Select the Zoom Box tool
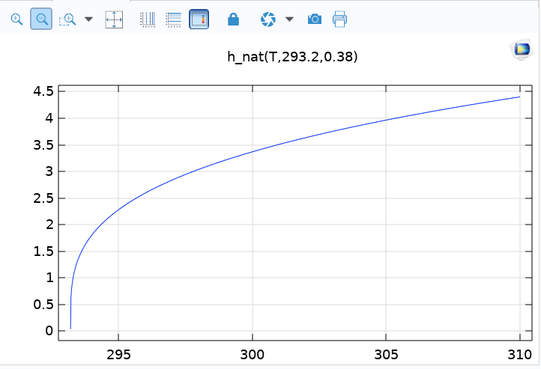Image resolution: width=541 pixels, height=369 pixels. [x=67, y=19]
